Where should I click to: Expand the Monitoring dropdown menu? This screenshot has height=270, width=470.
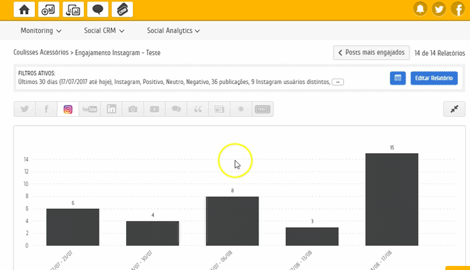coord(41,31)
